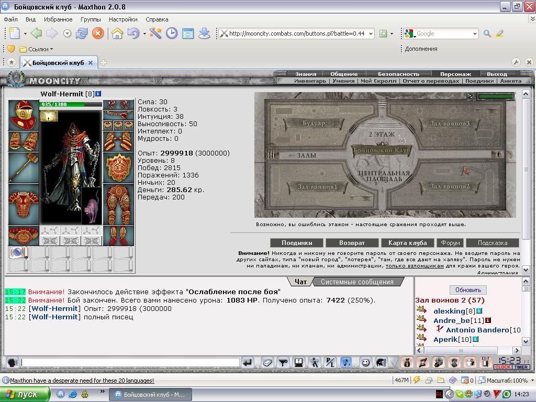Viewport: 536px width, 402px height.
Task: Click the Поединки button below the map
Action: click(297, 243)
